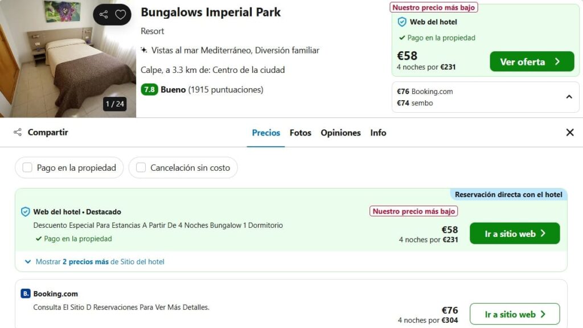Click Ir a sitio web for Booking.com
The width and height of the screenshot is (583, 328).
tap(515, 314)
